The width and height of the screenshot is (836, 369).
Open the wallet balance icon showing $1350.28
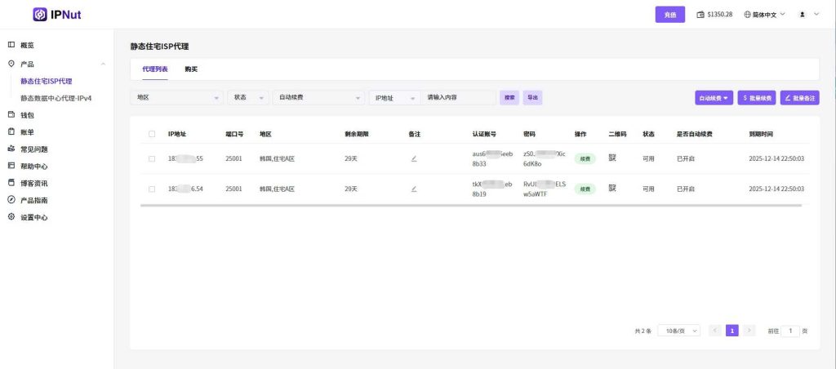click(x=700, y=15)
